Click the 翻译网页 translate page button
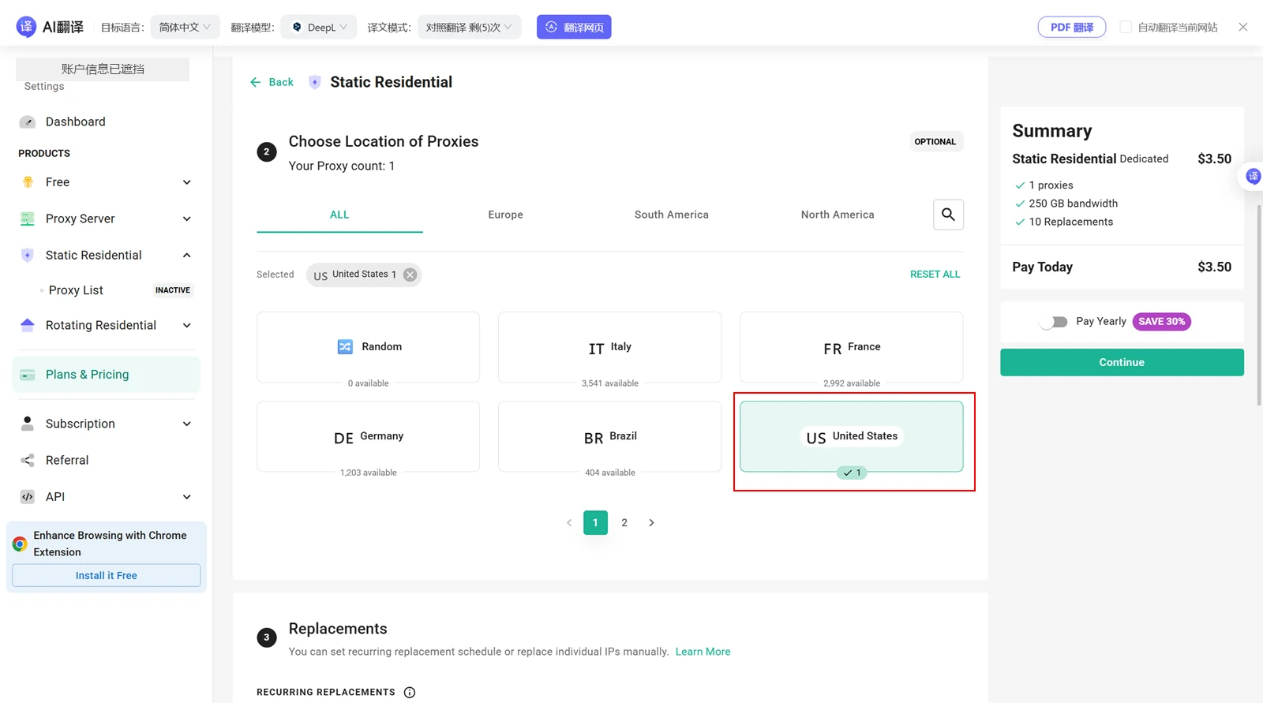This screenshot has width=1263, height=710. point(574,27)
